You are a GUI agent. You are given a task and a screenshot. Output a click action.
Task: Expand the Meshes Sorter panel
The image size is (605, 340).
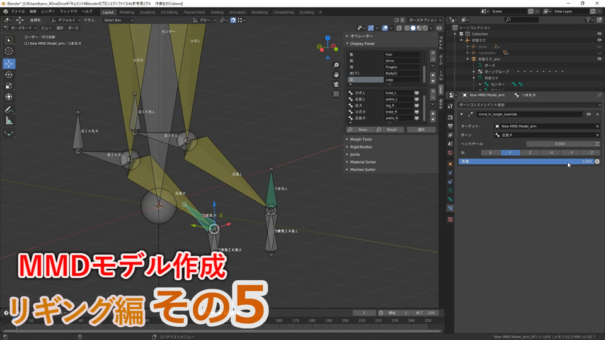coord(362,169)
